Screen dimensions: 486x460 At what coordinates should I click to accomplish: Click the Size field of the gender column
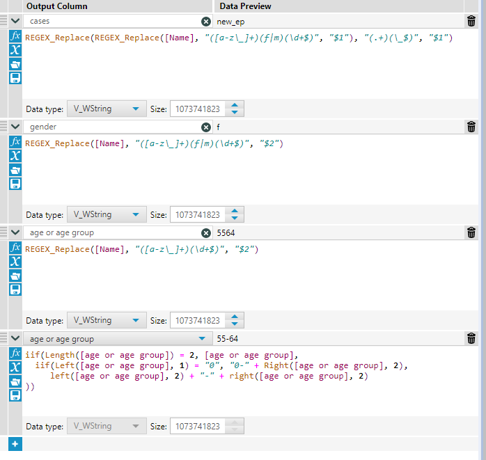198,215
